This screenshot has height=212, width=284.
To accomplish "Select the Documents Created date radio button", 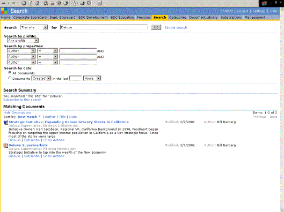I will (x=10, y=78).
